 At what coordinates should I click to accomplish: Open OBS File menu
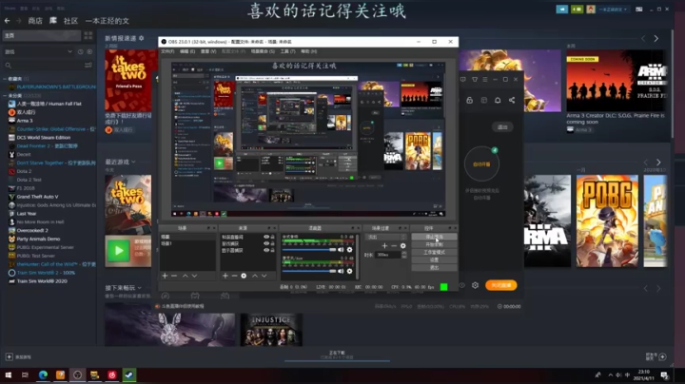[167, 51]
